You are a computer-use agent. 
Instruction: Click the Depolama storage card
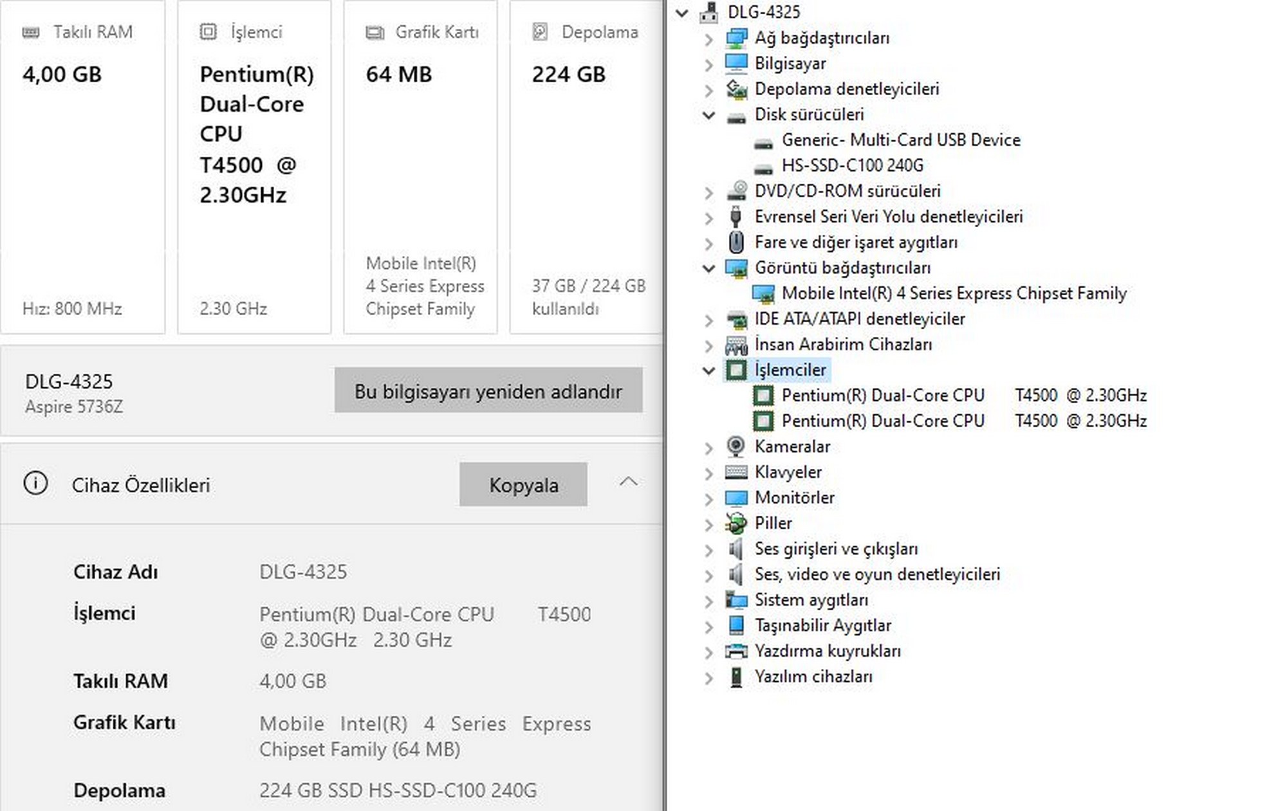tap(586, 167)
